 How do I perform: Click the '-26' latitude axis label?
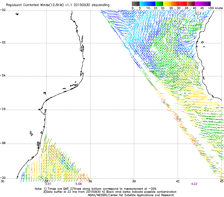[x=3, y=109]
